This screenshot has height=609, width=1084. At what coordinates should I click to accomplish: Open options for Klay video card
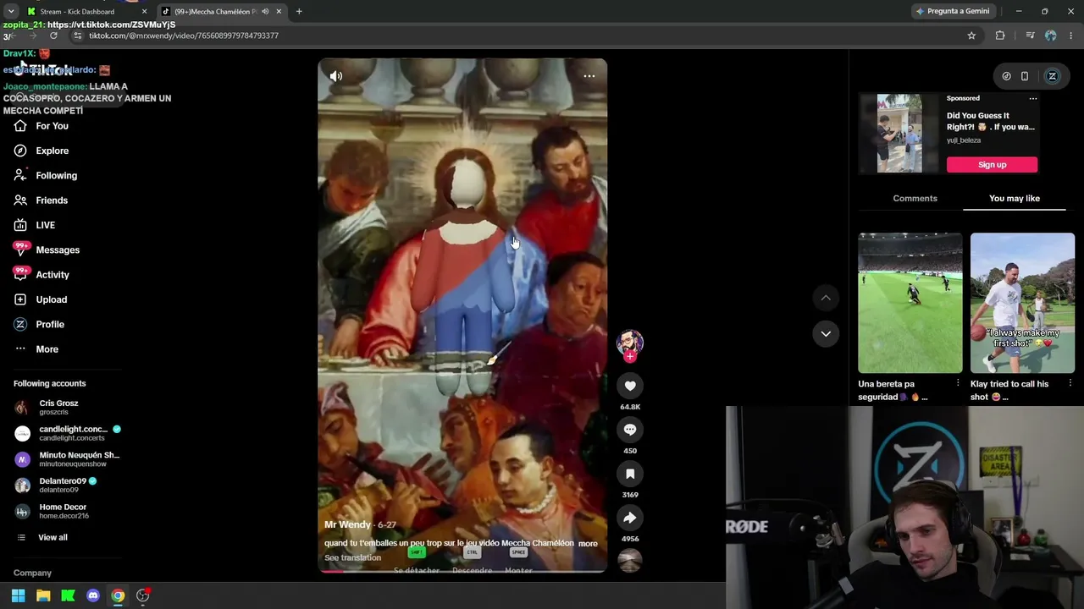pyautogui.click(x=1070, y=384)
